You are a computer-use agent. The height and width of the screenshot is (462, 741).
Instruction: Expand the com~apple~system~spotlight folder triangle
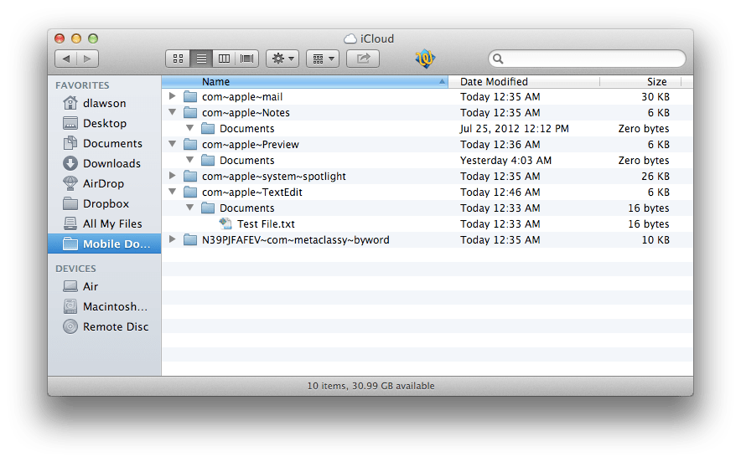click(173, 176)
